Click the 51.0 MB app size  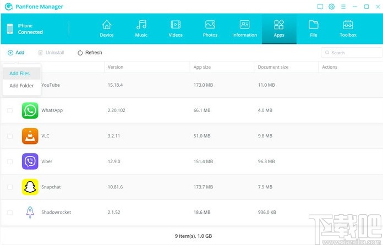(202, 136)
